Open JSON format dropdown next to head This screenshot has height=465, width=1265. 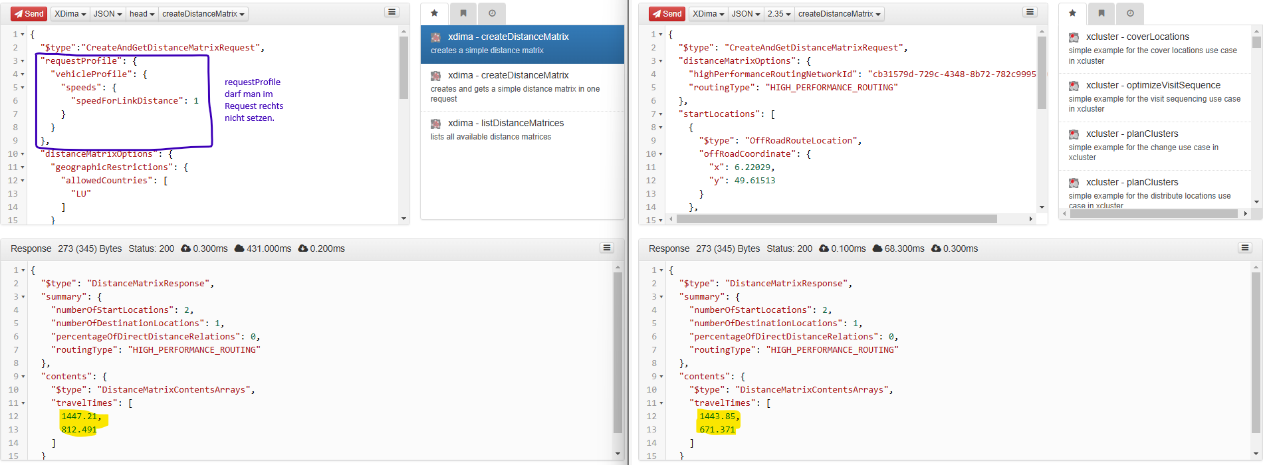107,14
